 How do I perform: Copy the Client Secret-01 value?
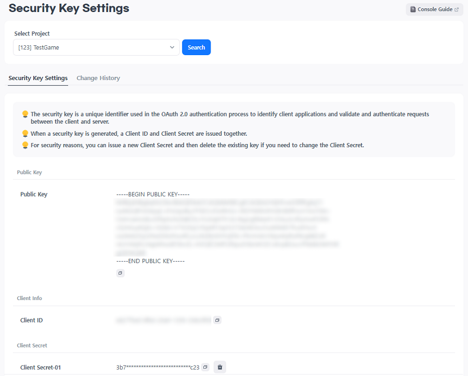click(205, 367)
